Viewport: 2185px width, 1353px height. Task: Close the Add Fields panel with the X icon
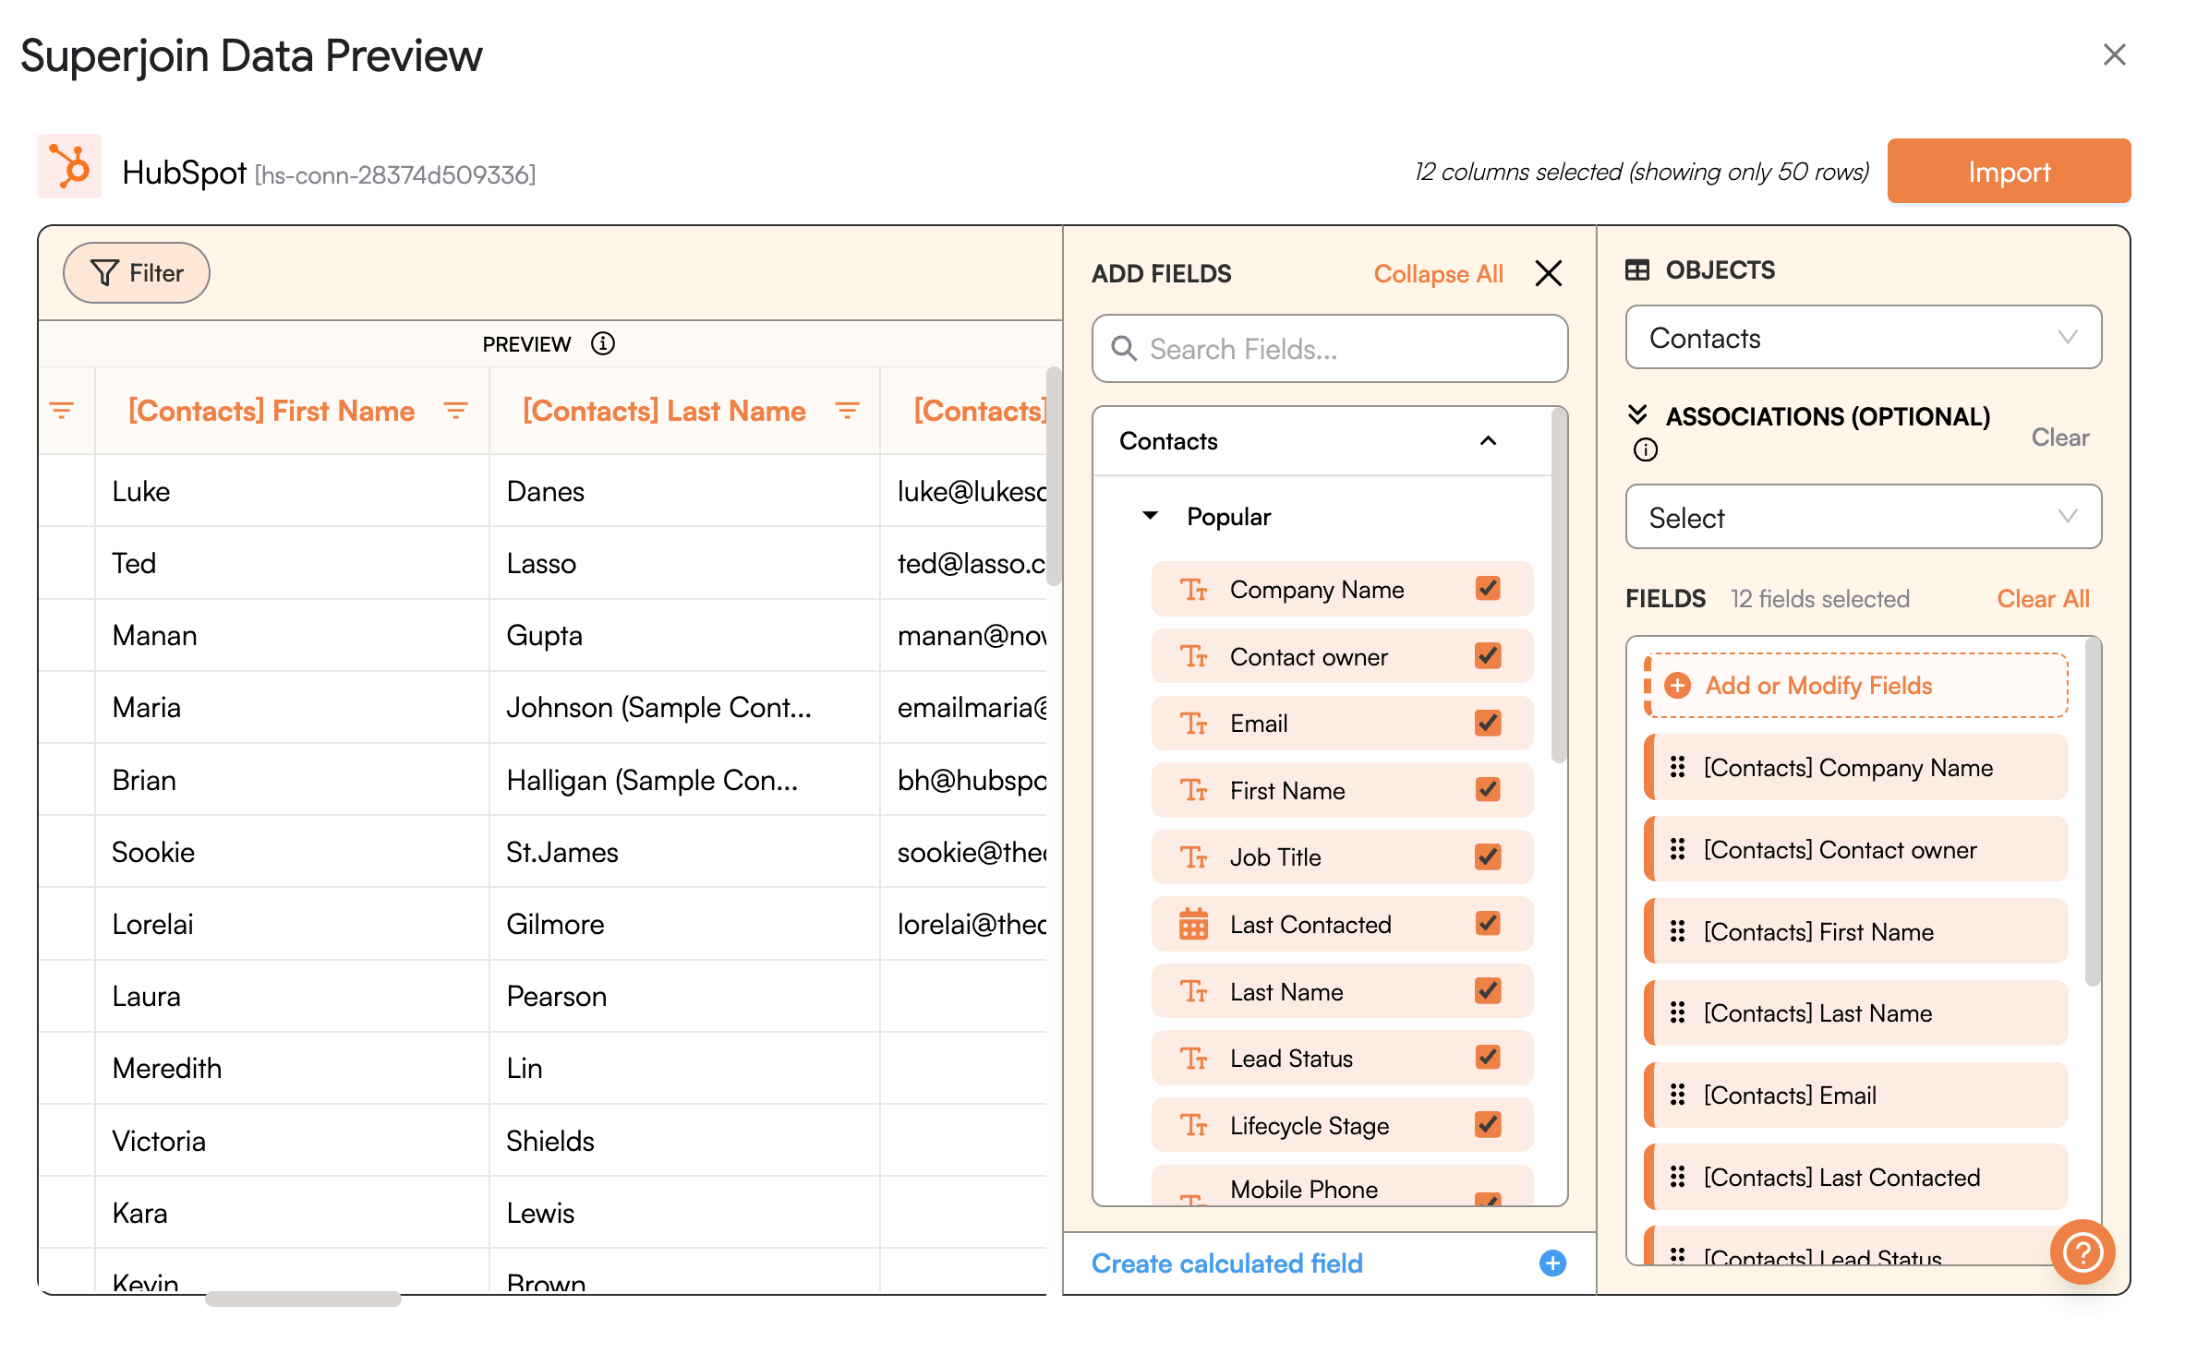tap(1548, 273)
